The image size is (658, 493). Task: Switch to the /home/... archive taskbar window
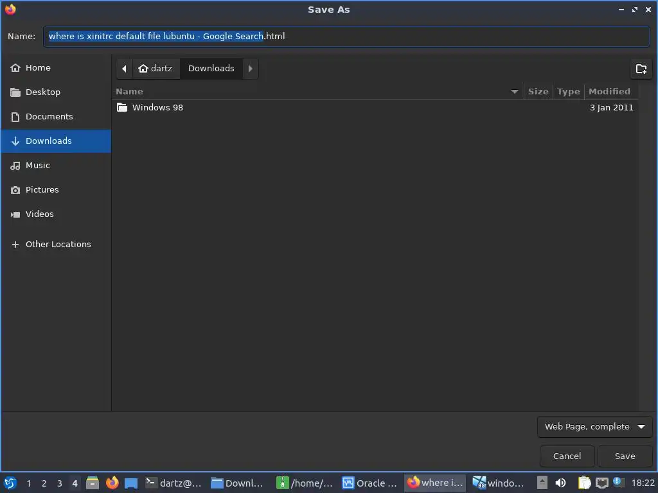[305, 483]
